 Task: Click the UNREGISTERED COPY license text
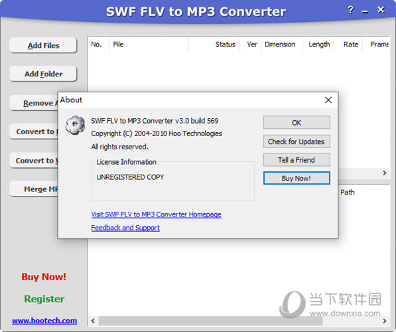click(x=130, y=177)
